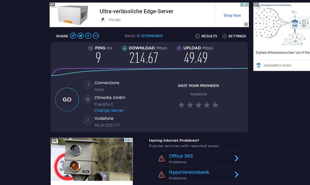310x185 pixels.
Task: Open HypoVereinsbank problems link
Action: click(x=189, y=172)
